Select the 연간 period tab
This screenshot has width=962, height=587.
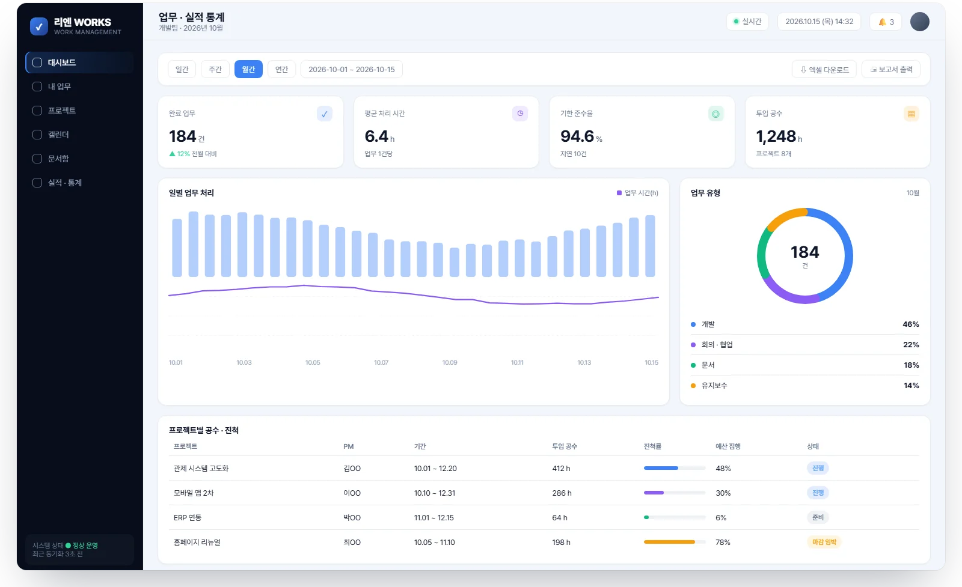coord(281,69)
